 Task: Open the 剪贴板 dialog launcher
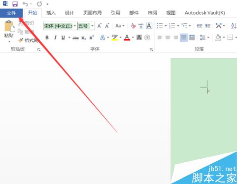[x=39, y=50]
